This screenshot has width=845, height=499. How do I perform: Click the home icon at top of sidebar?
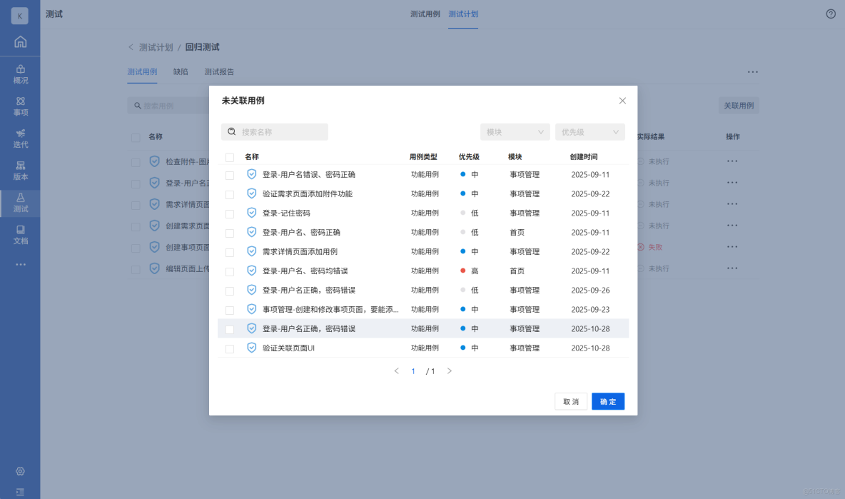[x=20, y=41]
